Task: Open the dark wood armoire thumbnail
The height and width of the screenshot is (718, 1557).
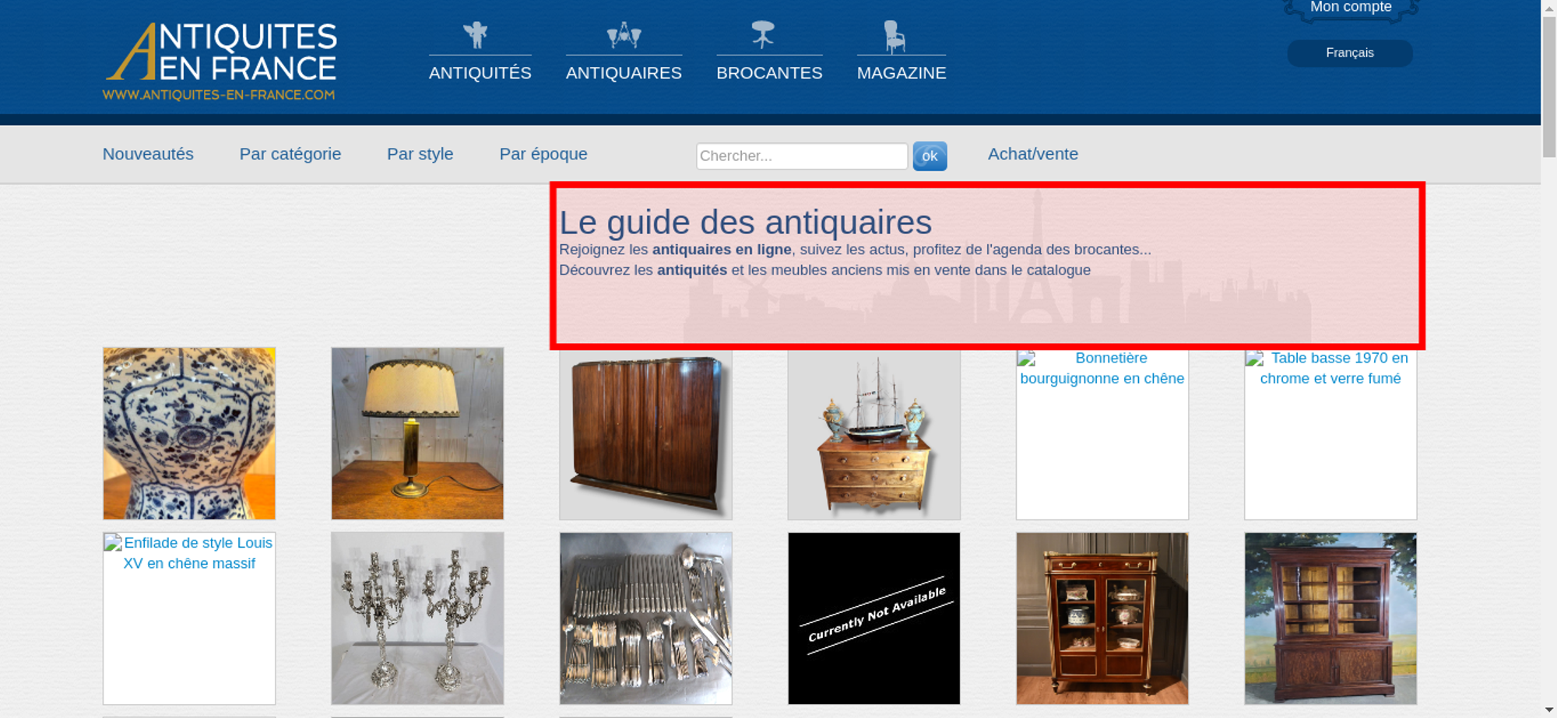Action: click(645, 433)
